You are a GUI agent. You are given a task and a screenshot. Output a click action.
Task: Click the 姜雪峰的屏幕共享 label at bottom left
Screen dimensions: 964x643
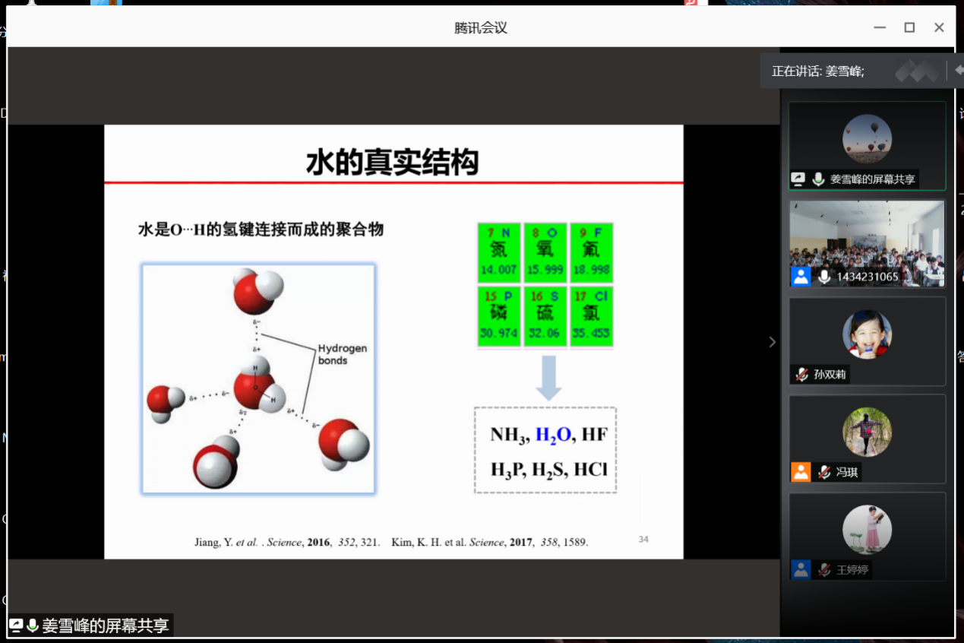tap(105, 626)
